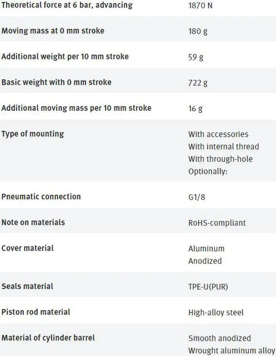Select the 722 g weight value

(x=198, y=82)
